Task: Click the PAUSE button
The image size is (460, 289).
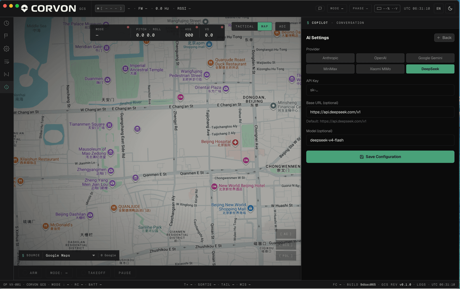Action: point(125,273)
